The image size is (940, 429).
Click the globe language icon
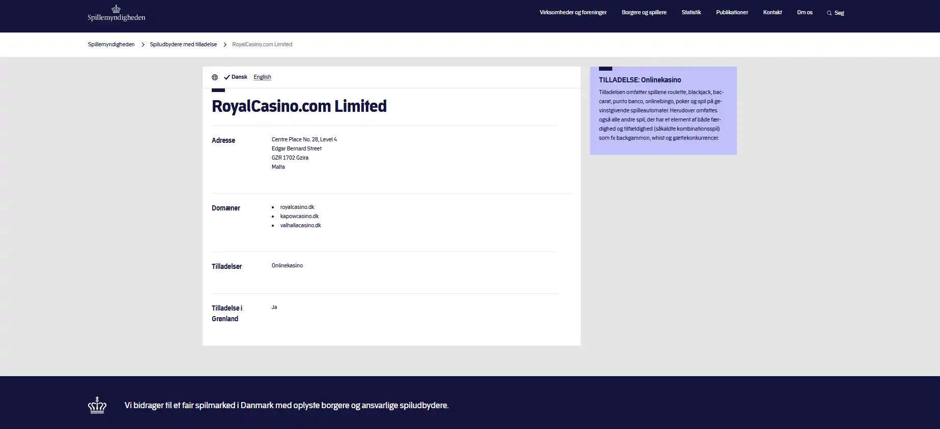click(x=215, y=77)
